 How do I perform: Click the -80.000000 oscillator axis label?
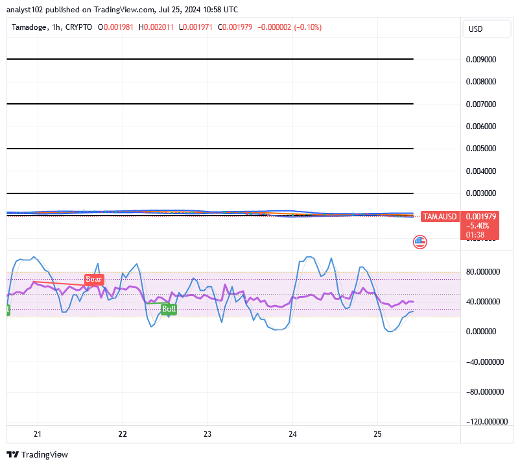click(x=485, y=391)
